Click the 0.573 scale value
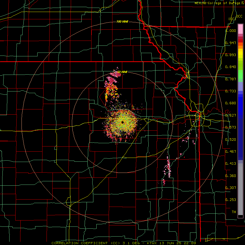This screenshot has height=245, width=245. pyautogui.click(x=231, y=127)
